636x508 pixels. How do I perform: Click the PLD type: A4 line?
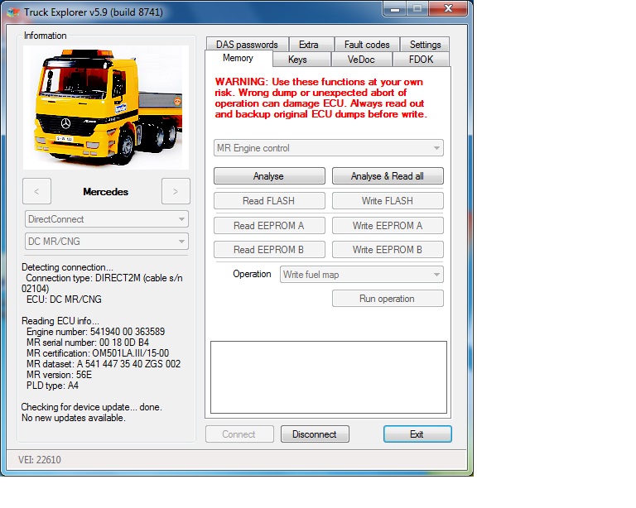click(x=52, y=386)
